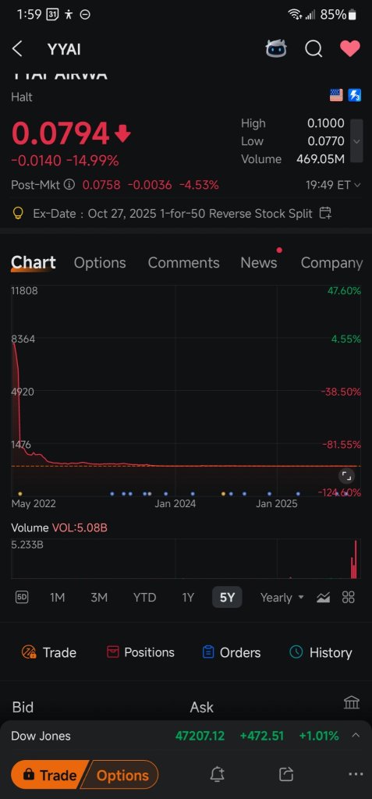Expand the High/Low/Volume details chevron
The image size is (372, 799).
(356, 141)
